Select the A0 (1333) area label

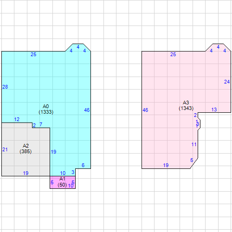pyautogui.click(x=46, y=109)
